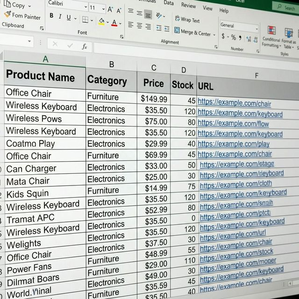Click the Increase Indent icon
299x299 pixels.
coord(167,29)
